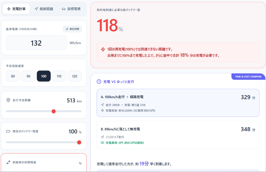The width and height of the screenshot is (266, 172).
Task: Click the TIME & COST COMPARE badge
Action: (x=248, y=77)
